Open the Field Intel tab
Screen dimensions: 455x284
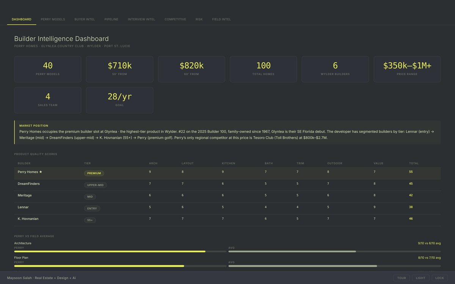(x=221, y=19)
